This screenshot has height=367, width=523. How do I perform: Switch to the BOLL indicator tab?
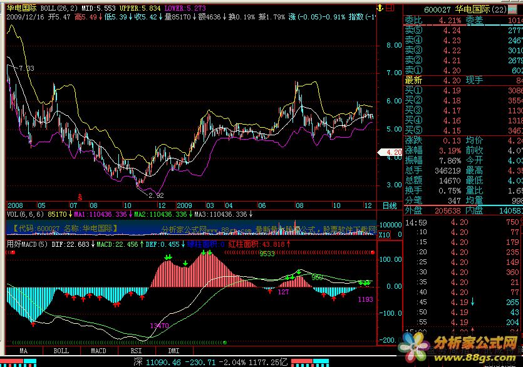61,351
